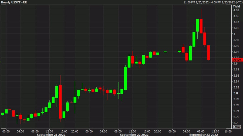This screenshot has width=243, height=136.
Task: Click the 3.7 label on yield axis
Action: pyautogui.click(x=235, y=123)
